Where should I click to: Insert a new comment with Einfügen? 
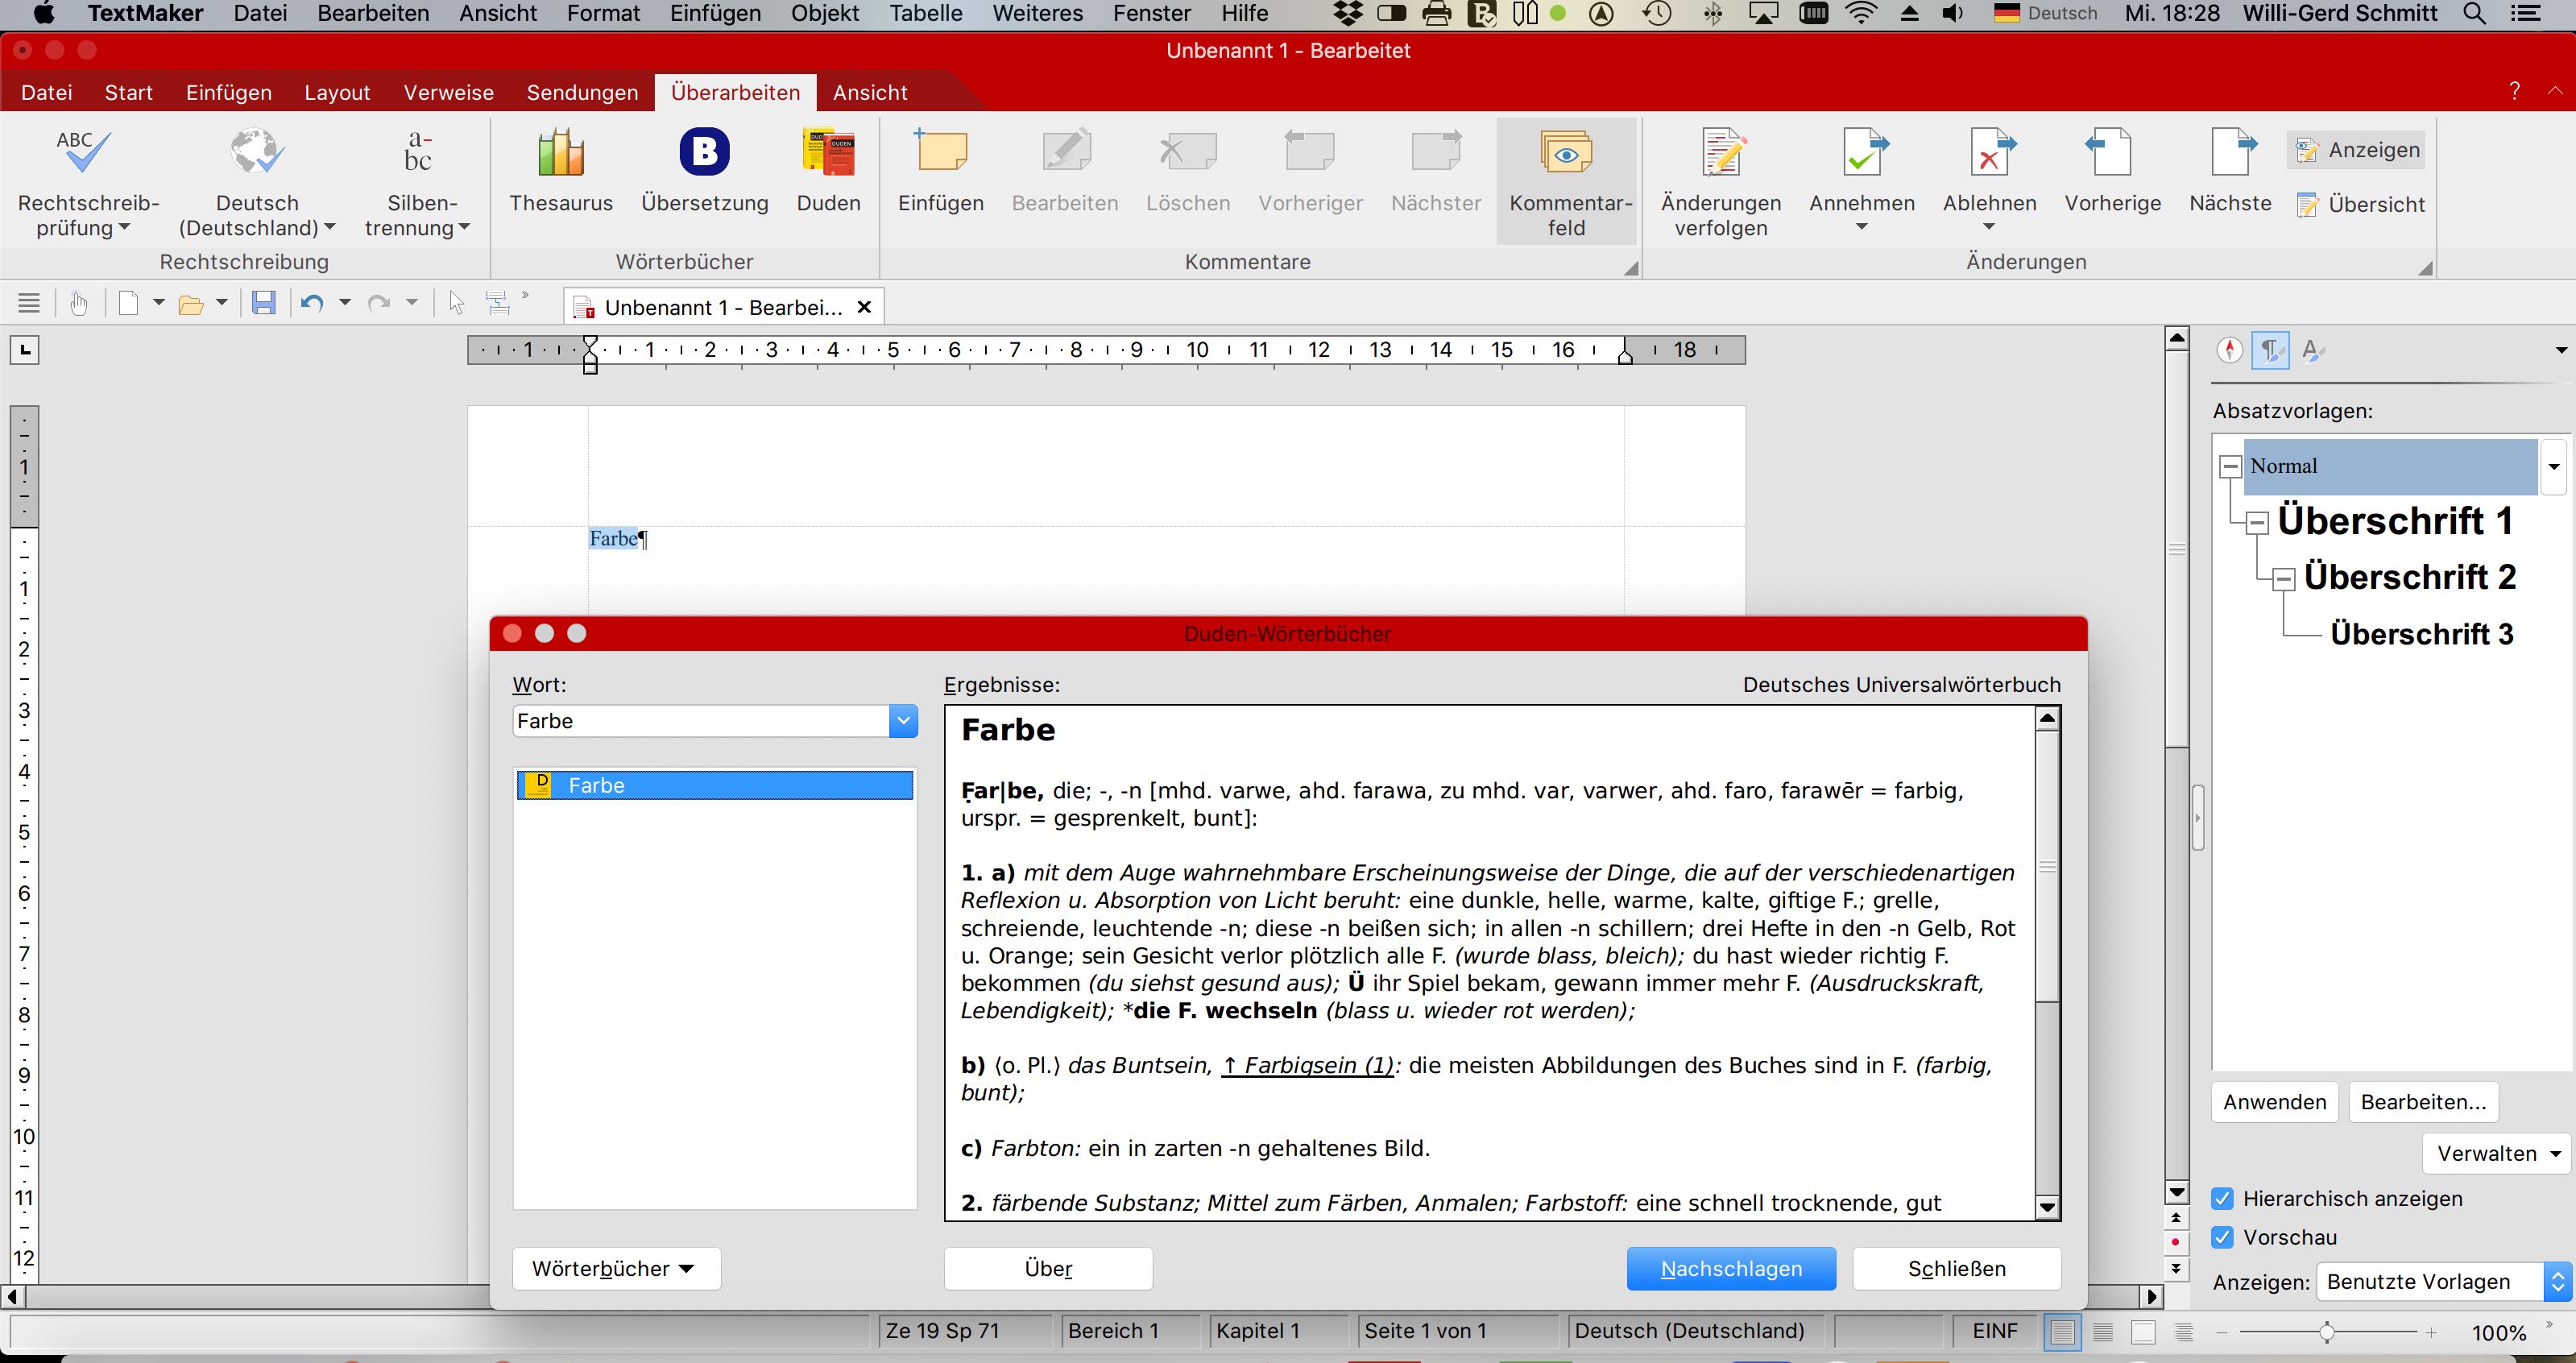940,171
